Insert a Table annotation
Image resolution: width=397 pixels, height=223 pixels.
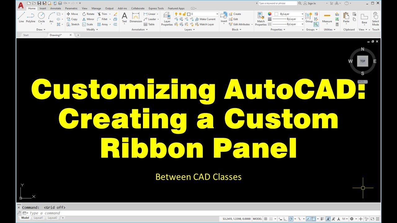coord(149,24)
